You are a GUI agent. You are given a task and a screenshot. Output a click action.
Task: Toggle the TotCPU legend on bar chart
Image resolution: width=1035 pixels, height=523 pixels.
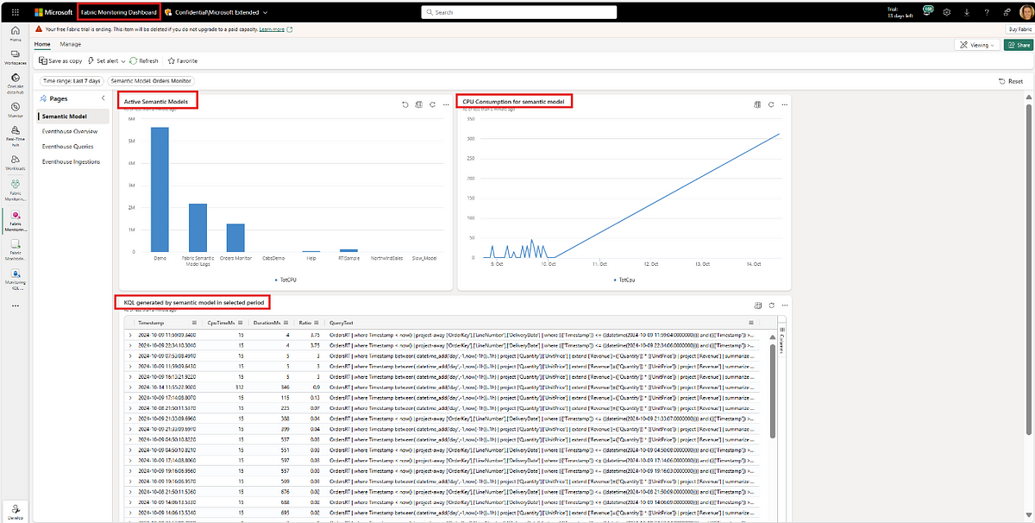pos(285,280)
